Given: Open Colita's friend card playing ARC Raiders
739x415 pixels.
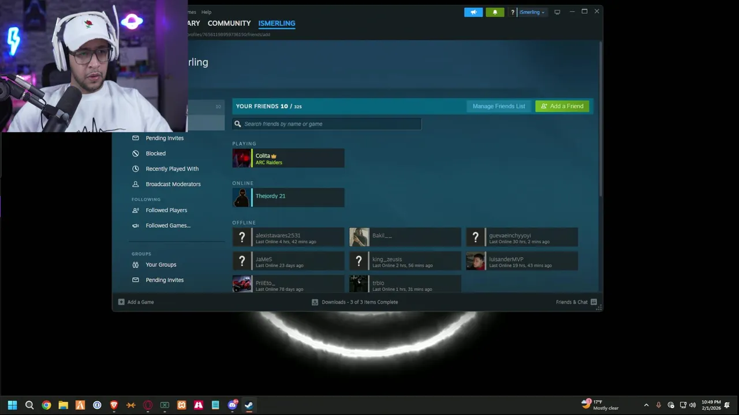Looking at the screenshot, I should click(289, 159).
